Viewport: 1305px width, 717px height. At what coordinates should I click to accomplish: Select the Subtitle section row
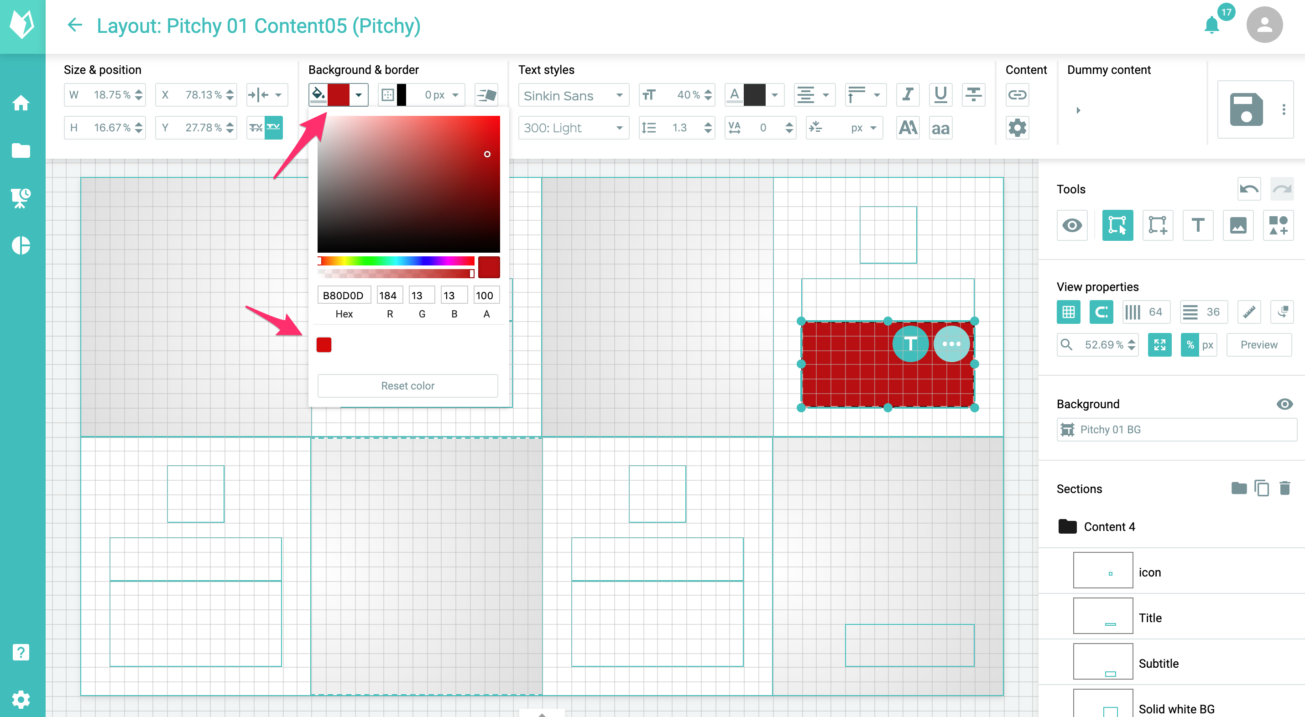pyautogui.click(x=1171, y=661)
